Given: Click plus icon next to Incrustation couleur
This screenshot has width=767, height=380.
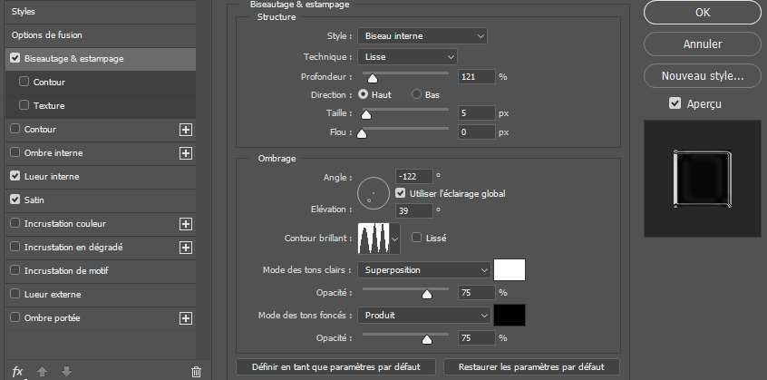Looking at the screenshot, I should click(x=186, y=224).
